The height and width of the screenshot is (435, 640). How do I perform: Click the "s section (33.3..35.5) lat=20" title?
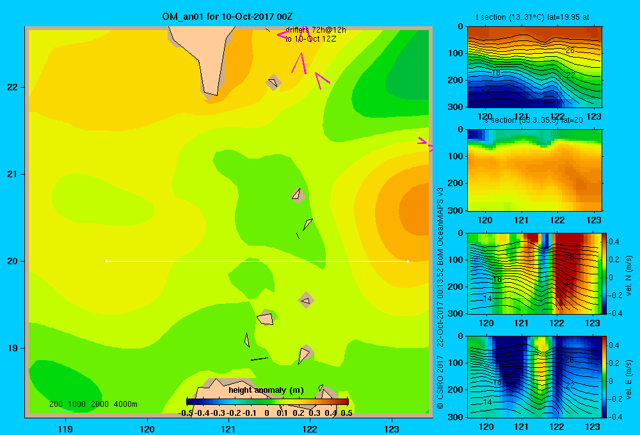(x=533, y=120)
